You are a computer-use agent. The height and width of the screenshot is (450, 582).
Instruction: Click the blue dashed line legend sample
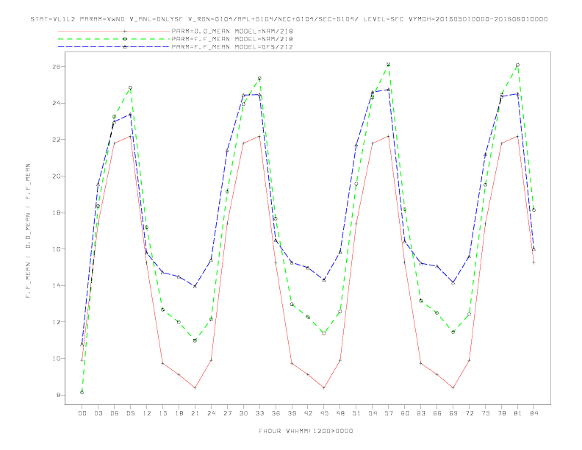(x=114, y=47)
